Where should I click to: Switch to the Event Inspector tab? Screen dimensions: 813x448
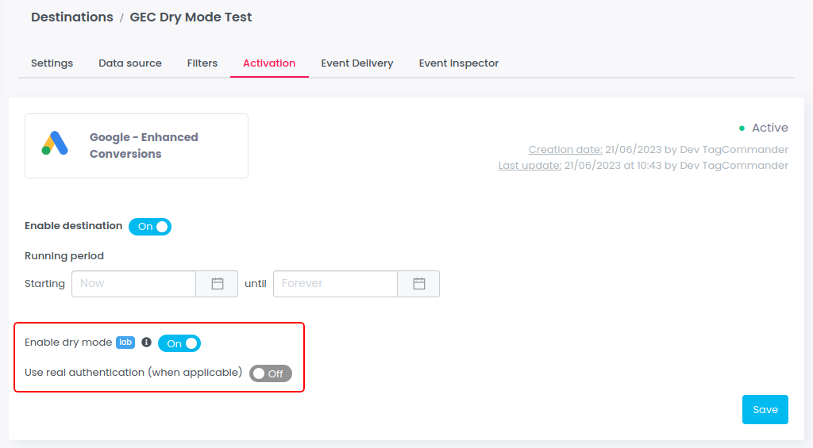click(x=459, y=63)
